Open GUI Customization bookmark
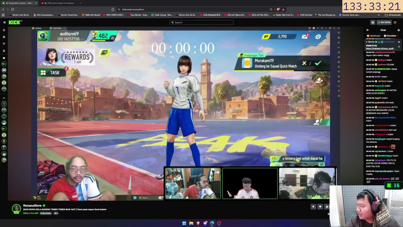The height and width of the screenshot is (227, 403). [x=43, y=15]
